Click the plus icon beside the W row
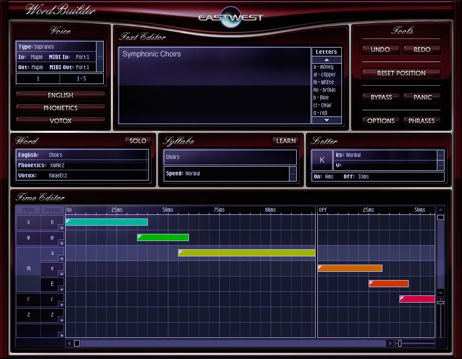462x359 pixels. (x=62, y=243)
